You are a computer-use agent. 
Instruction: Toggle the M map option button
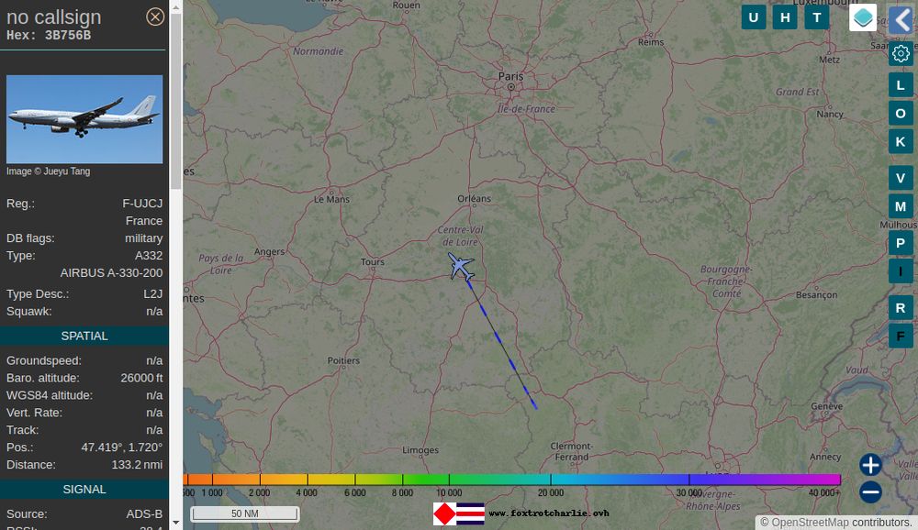tap(901, 206)
